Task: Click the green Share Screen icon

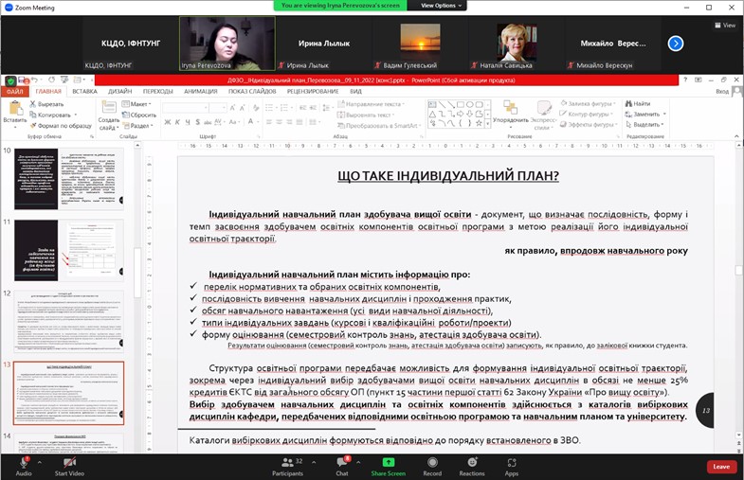Action: click(388, 462)
